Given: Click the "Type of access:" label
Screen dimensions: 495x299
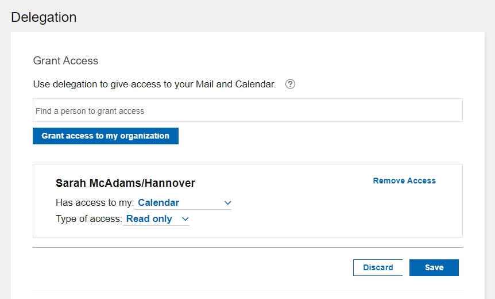Looking at the screenshot, I should click(88, 219).
